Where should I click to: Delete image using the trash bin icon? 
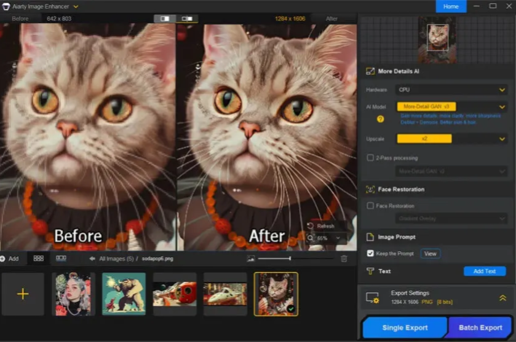tap(344, 258)
